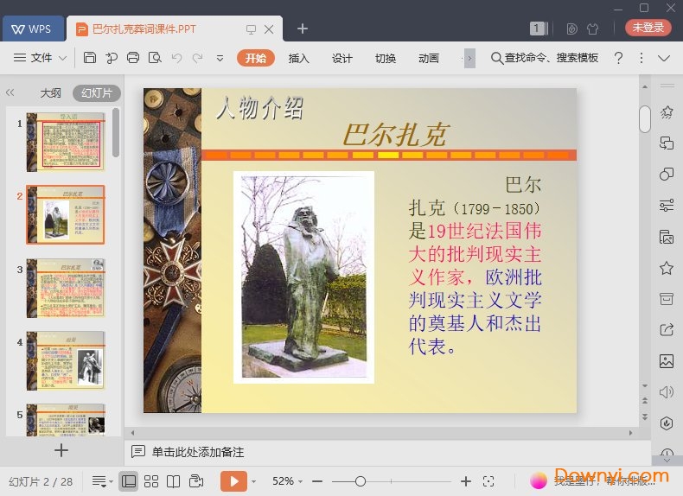Click the Print icon
This screenshot has width=683, height=496.
[133, 58]
